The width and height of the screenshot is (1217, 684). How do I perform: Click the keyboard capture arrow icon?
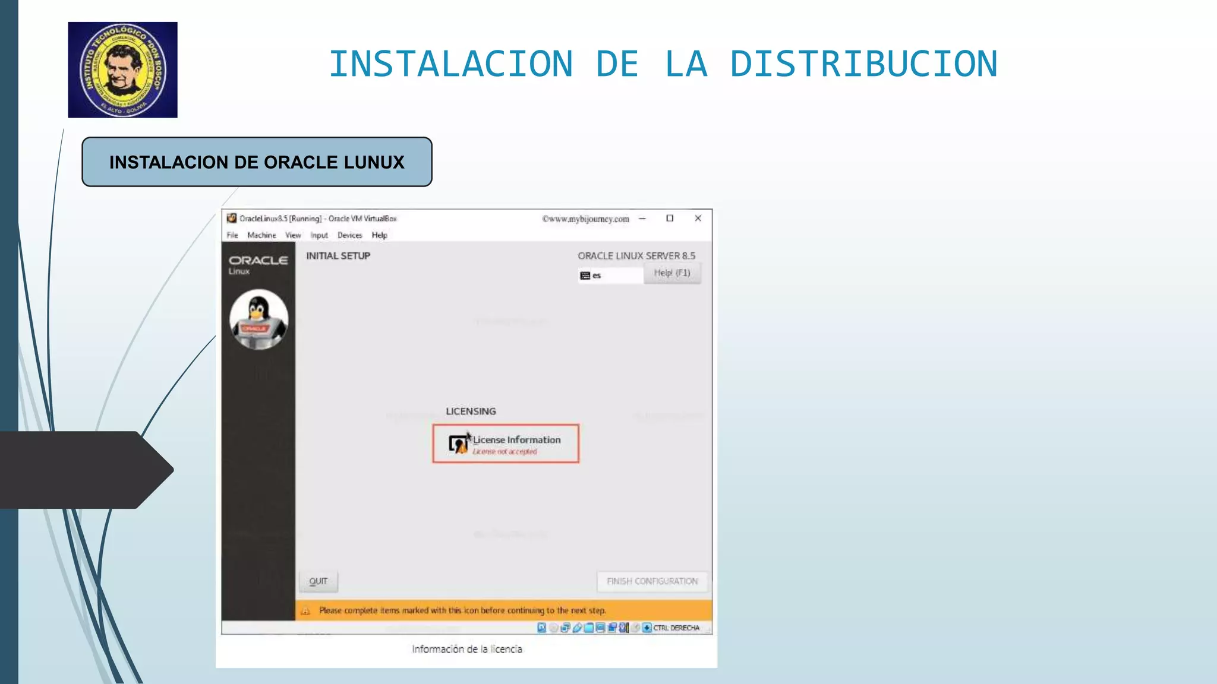coord(647,628)
